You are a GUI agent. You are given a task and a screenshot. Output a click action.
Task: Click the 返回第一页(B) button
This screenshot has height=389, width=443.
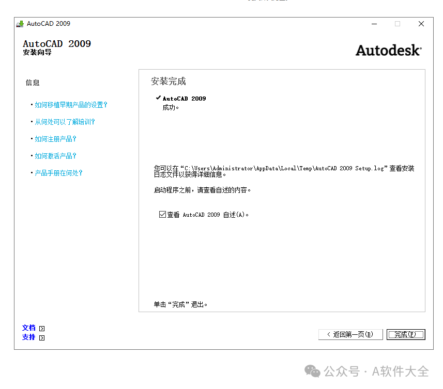(350, 334)
